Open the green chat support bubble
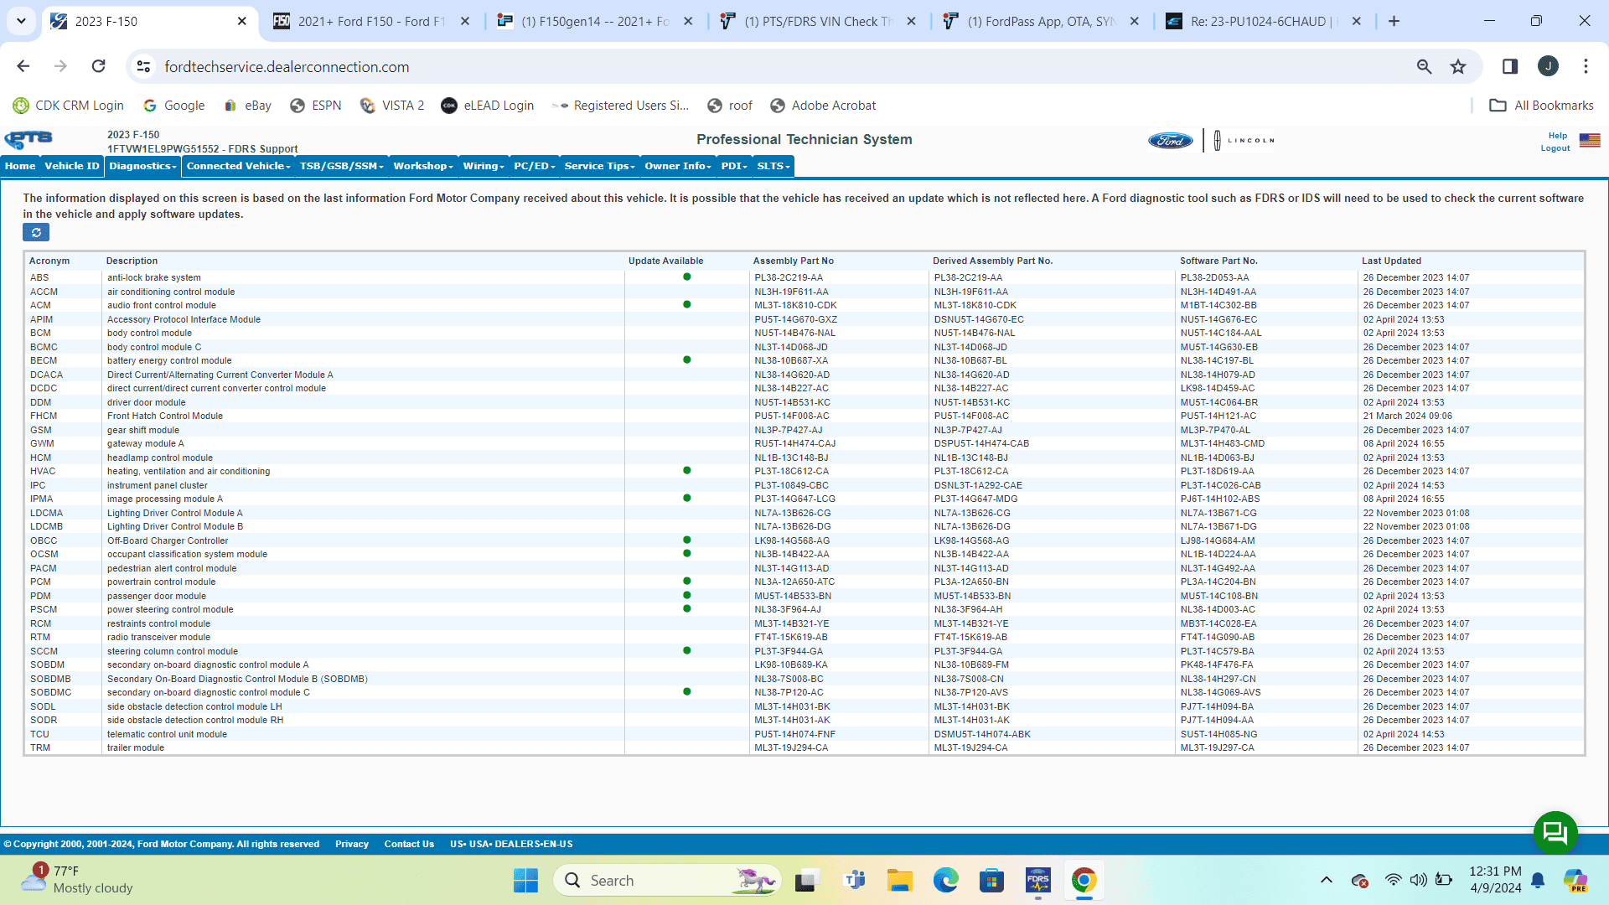 click(1555, 832)
